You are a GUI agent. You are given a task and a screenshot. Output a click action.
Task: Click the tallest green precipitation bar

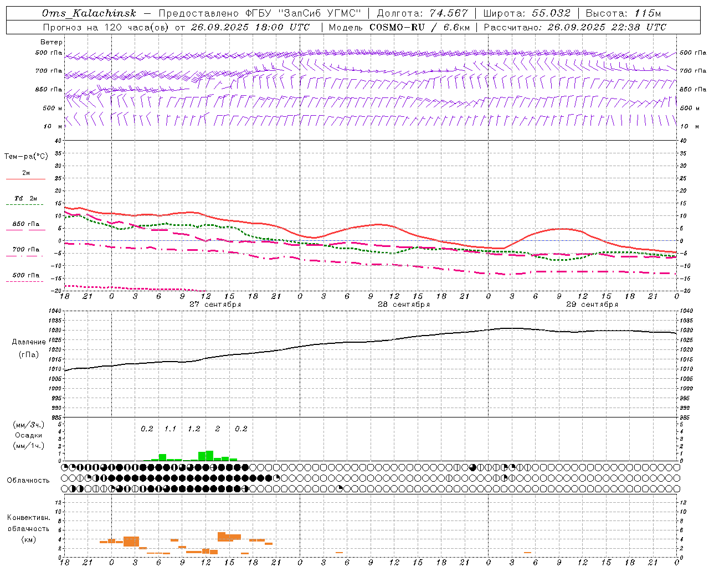pos(209,456)
